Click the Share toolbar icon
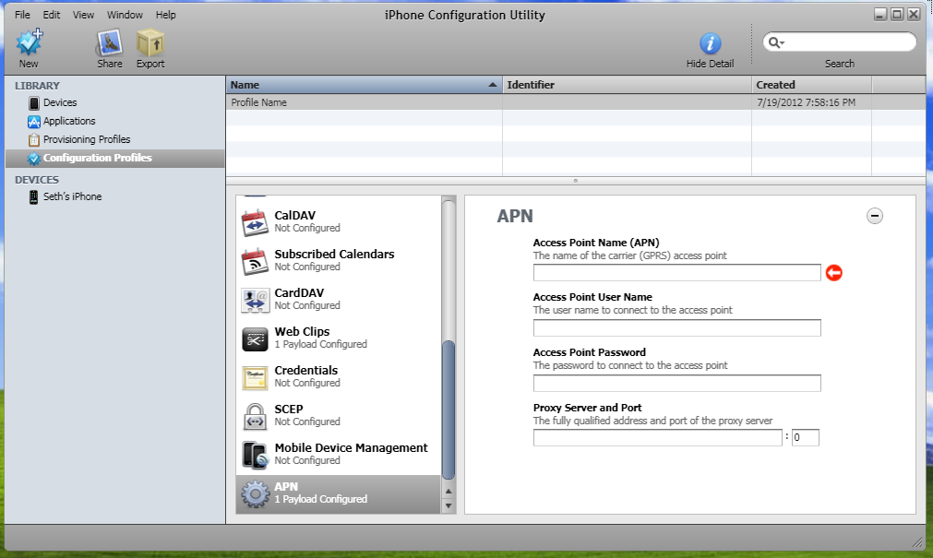 [x=110, y=42]
